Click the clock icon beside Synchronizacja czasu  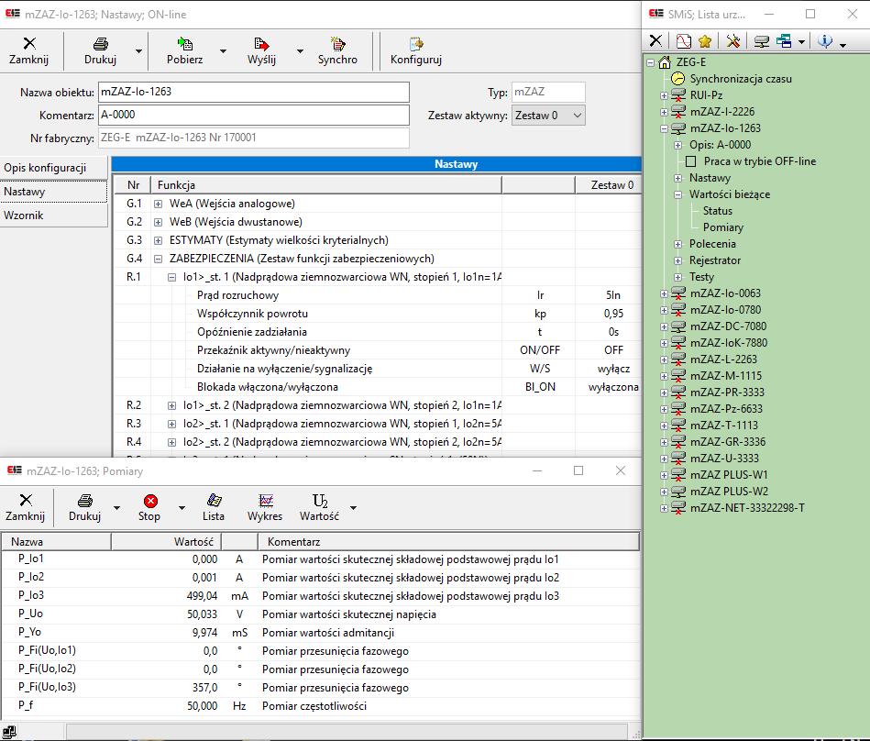click(x=678, y=79)
